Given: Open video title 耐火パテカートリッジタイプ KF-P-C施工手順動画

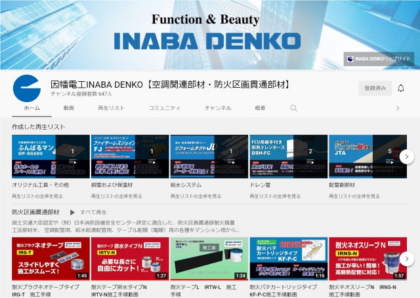Looking at the screenshot, I should [x=283, y=291].
